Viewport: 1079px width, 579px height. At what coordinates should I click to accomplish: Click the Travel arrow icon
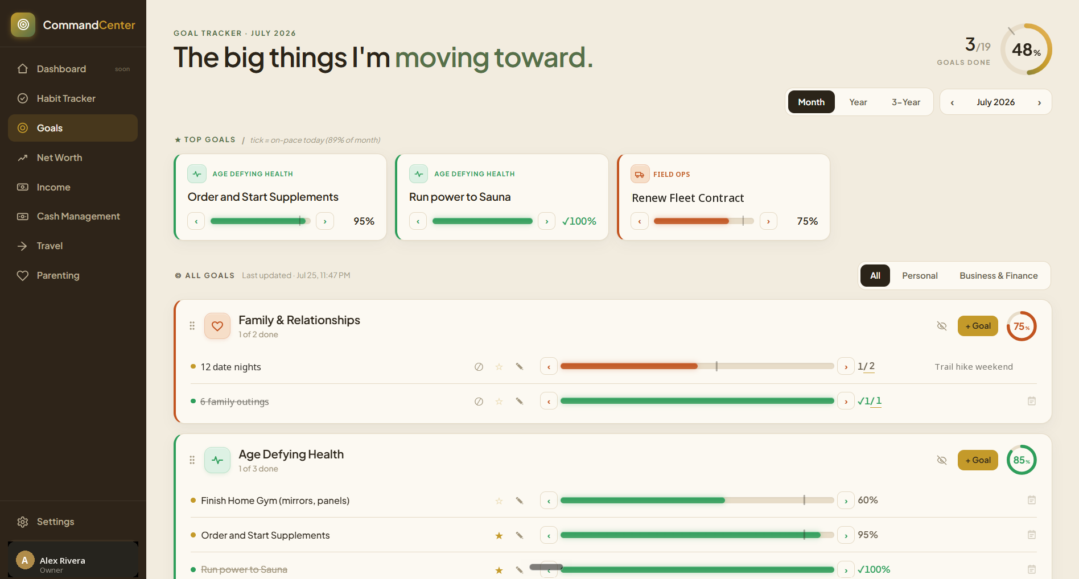point(23,246)
